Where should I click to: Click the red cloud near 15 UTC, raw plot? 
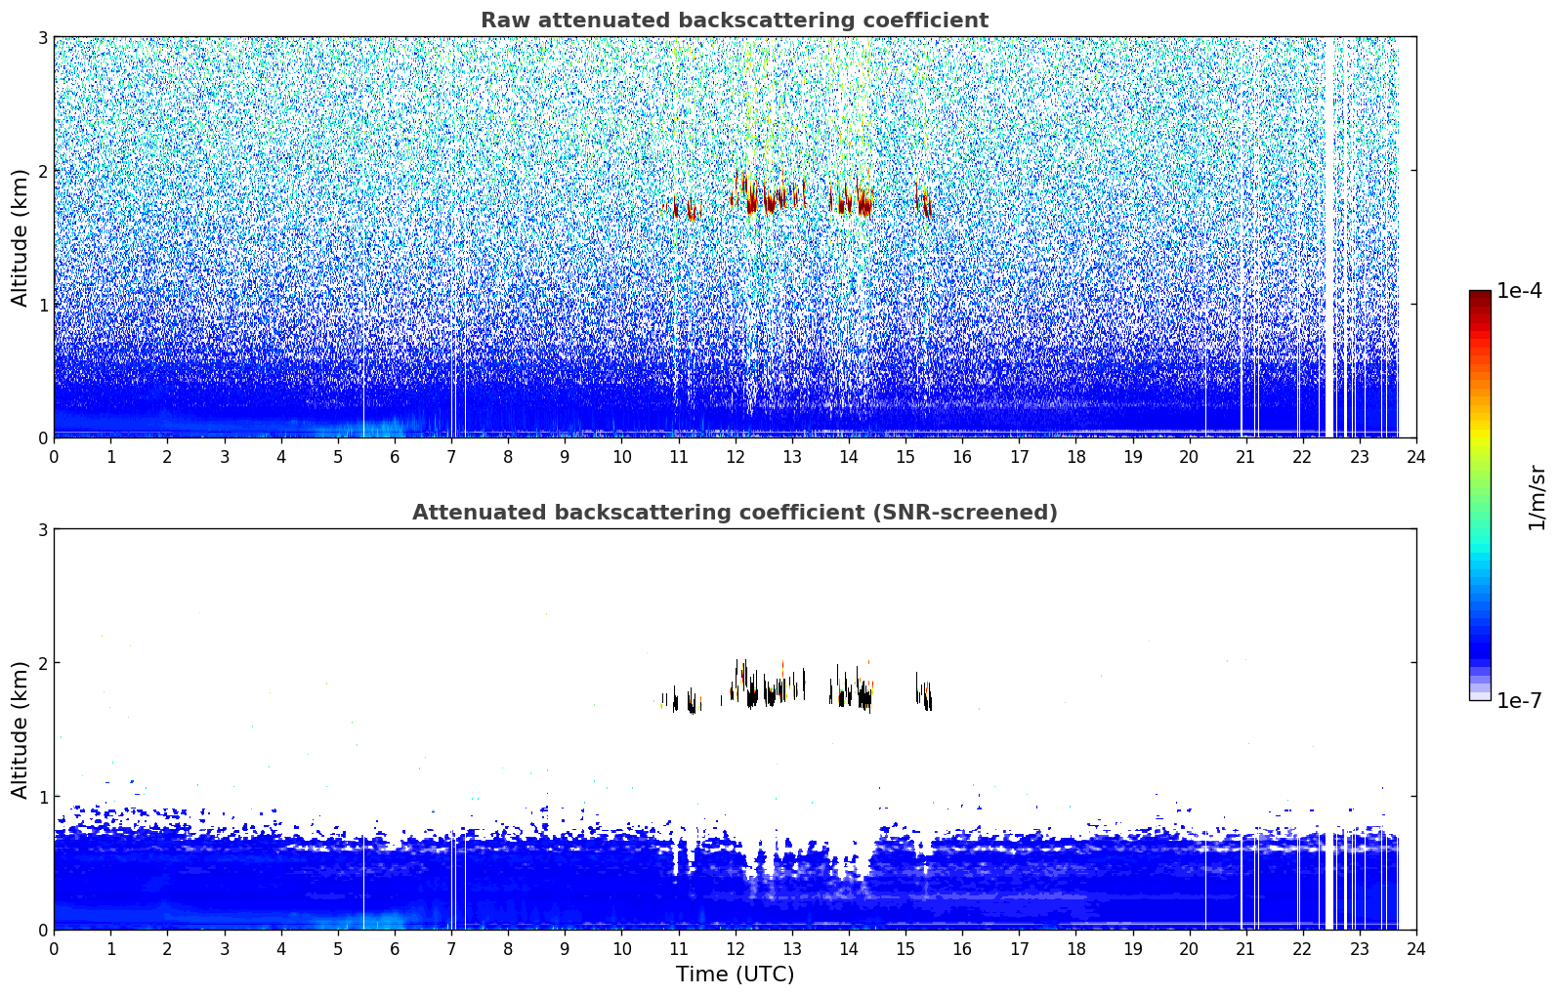pyautogui.click(x=924, y=203)
